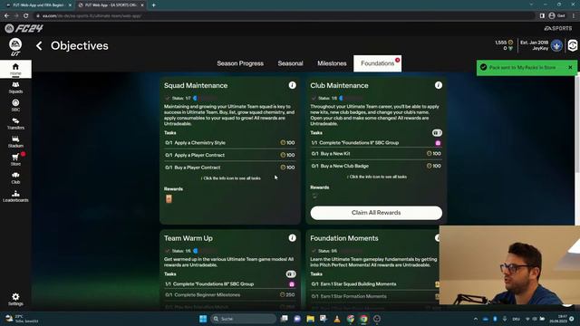Open Leaderboards in the sidebar

(15, 197)
